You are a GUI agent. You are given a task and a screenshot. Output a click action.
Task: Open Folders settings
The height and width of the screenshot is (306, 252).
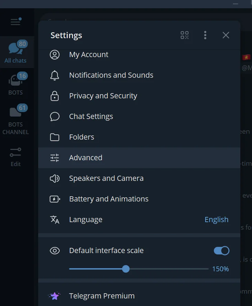click(139, 137)
